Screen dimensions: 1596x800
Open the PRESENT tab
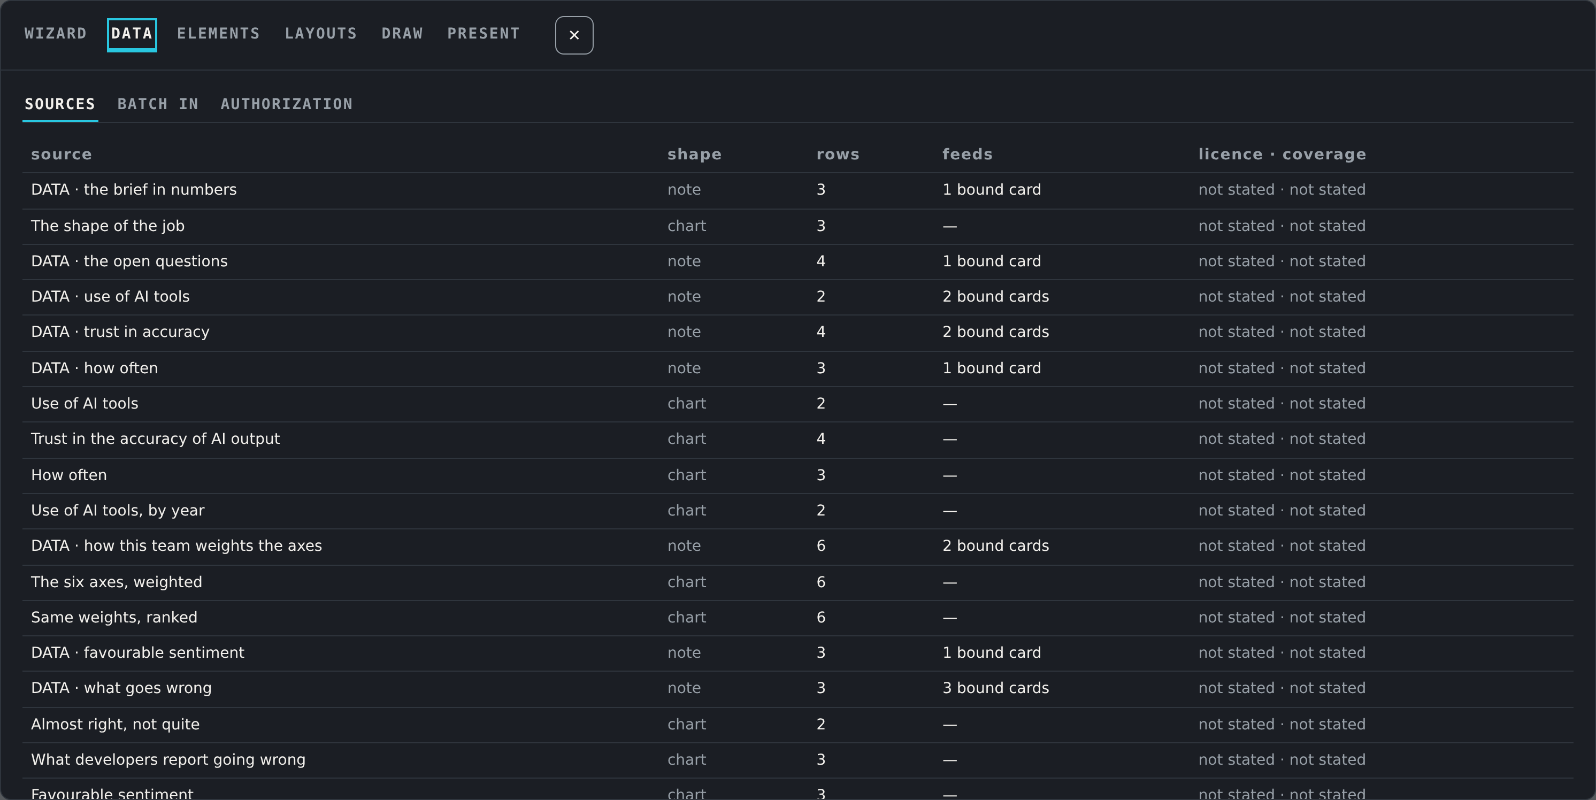tap(484, 34)
